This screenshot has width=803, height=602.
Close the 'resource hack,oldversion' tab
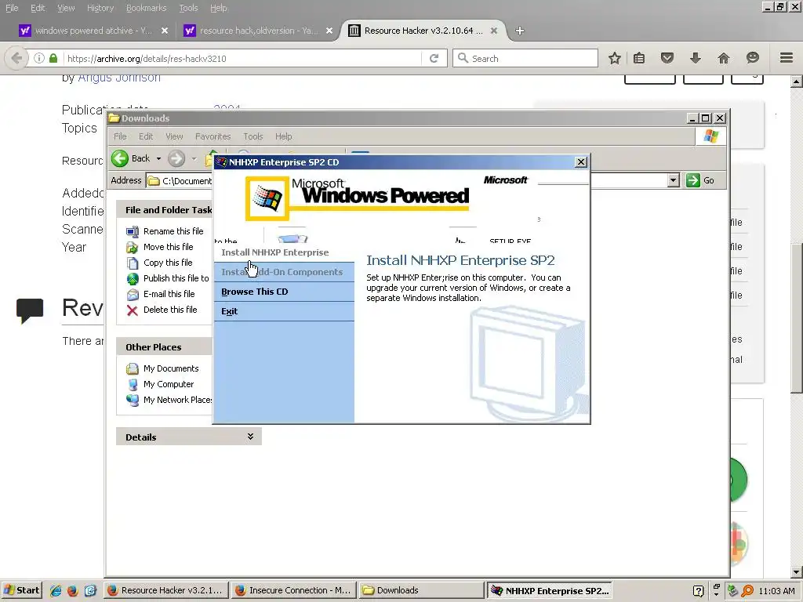(329, 31)
